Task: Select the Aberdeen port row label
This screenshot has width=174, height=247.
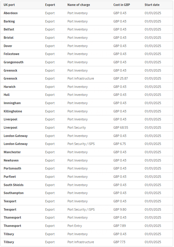Action: click(x=11, y=13)
